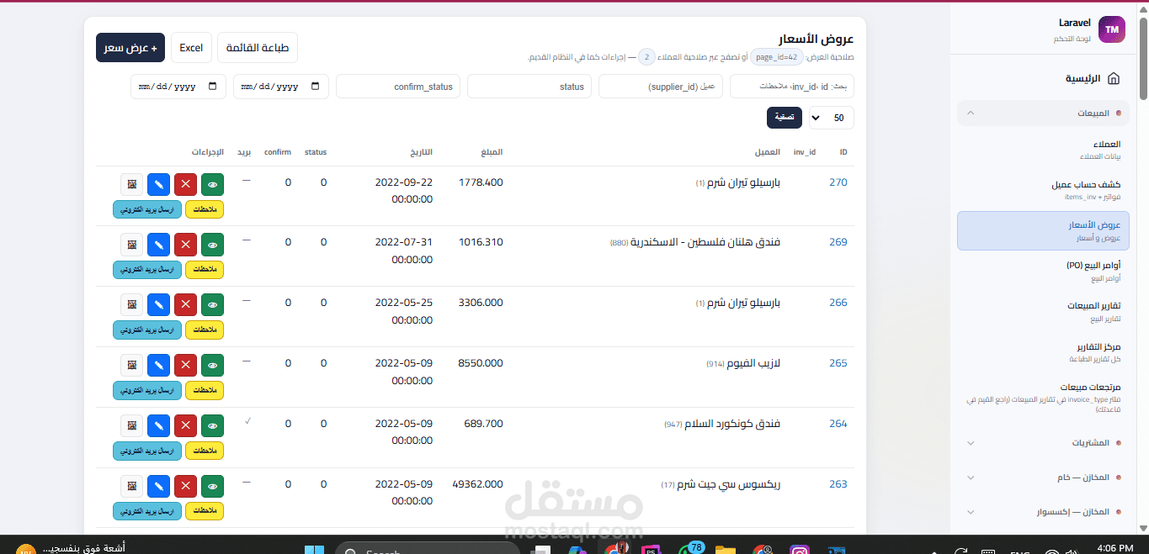The width and height of the screenshot is (1149, 554).
Task: Edit quotation 270 with the blue pencil icon
Action: click(x=158, y=185)
